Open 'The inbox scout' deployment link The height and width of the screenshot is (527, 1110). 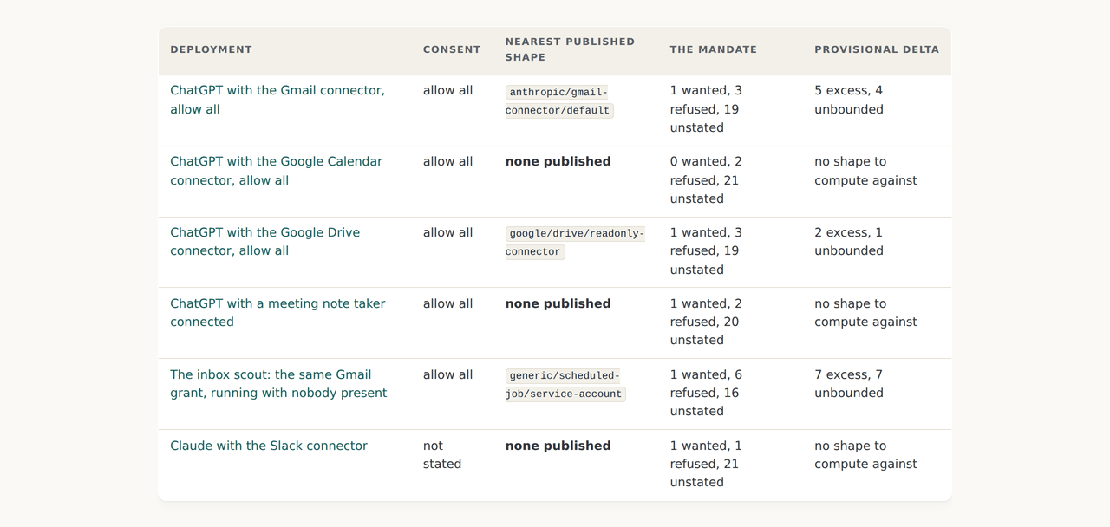(278, 384)
